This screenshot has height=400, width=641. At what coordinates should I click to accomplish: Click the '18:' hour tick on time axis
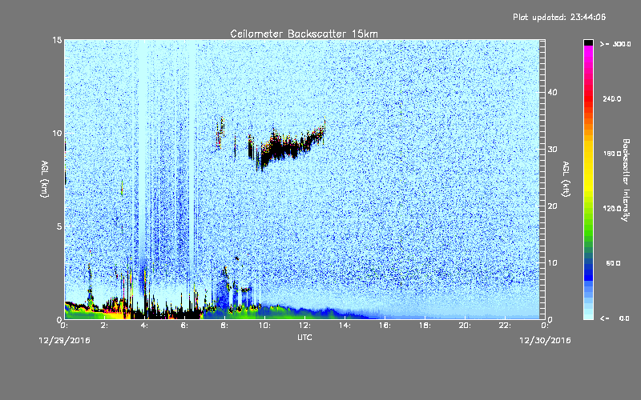point(425,326)
